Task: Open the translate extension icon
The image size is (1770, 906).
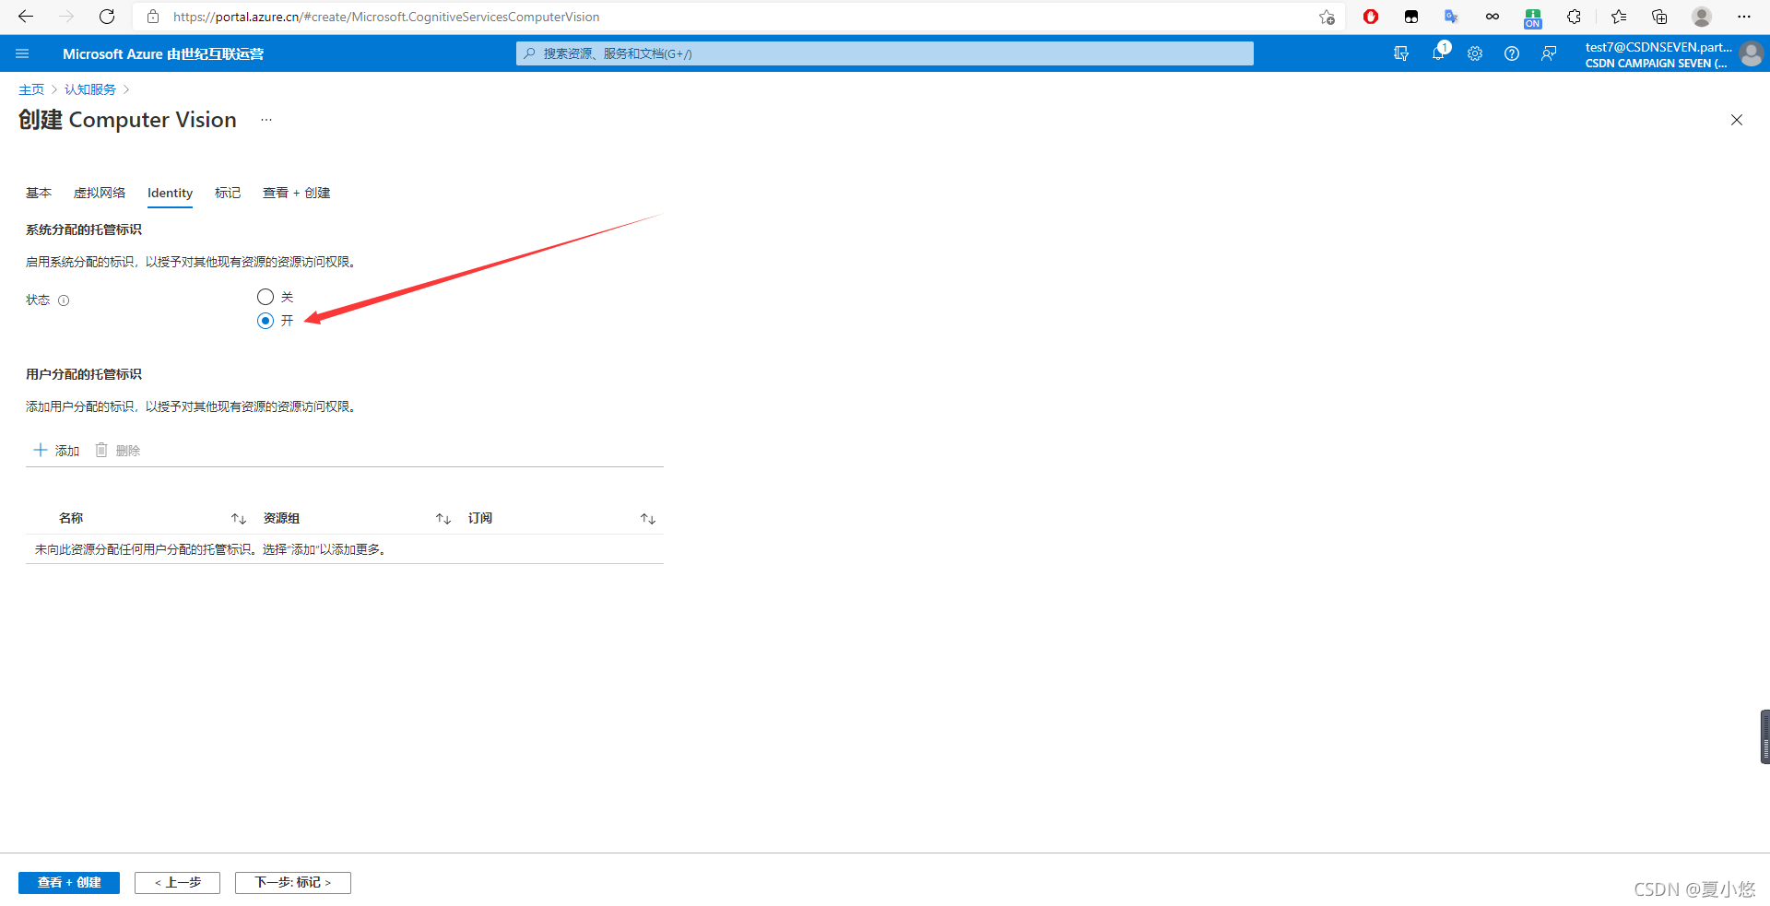Action: click(1452, 17)
